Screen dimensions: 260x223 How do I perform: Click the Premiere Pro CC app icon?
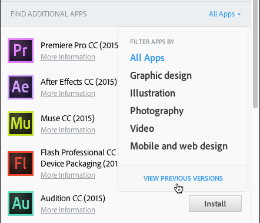pos(21,51)
